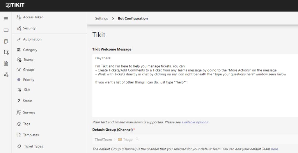Image resolution: width=298 pixels, height=153 pixels.
Task: Click the SLA clock icon
Action: 19,90
